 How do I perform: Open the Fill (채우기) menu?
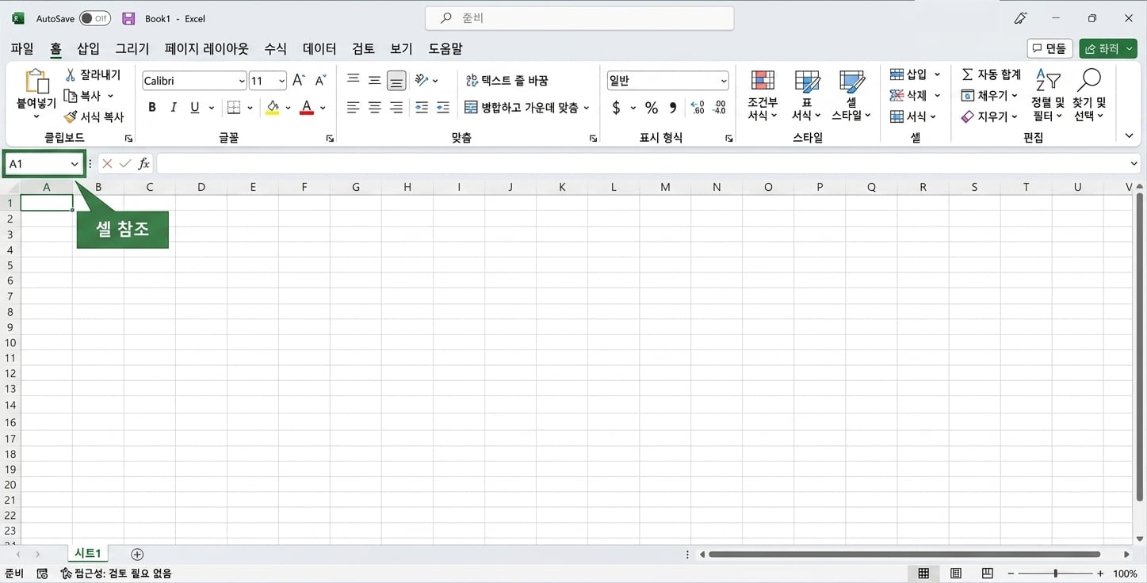click(x=989, y=95)
